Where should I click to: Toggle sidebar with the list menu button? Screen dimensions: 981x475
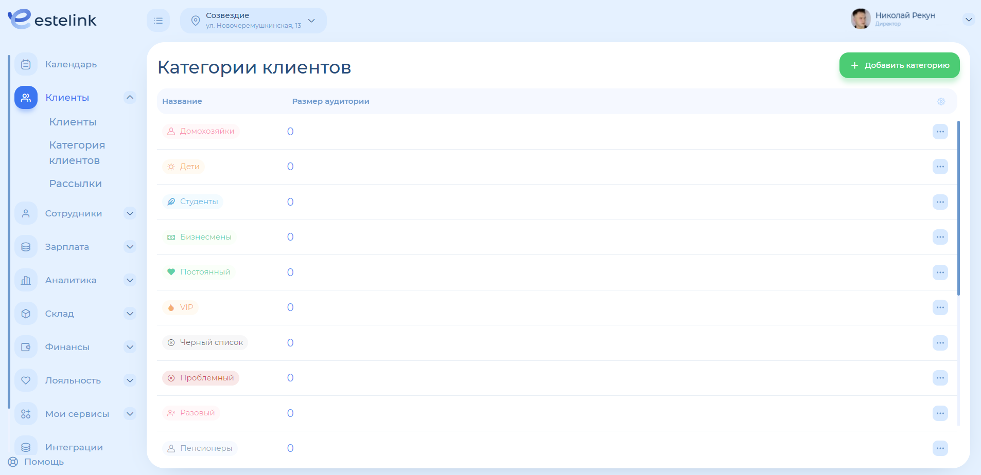point(158,21)
